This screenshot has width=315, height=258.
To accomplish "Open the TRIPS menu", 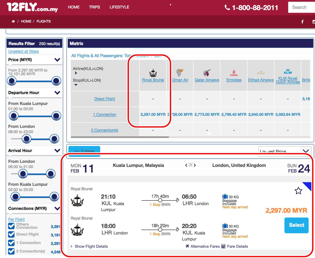I will coord(94,7).
